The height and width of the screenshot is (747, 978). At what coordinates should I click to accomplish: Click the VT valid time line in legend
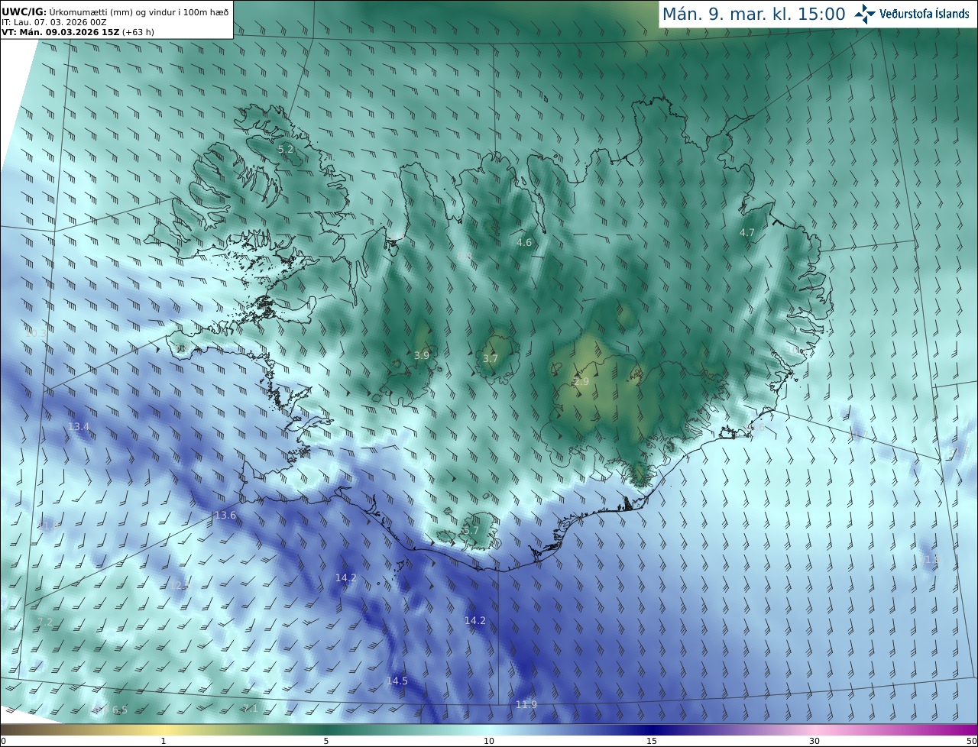coord(78,32)
